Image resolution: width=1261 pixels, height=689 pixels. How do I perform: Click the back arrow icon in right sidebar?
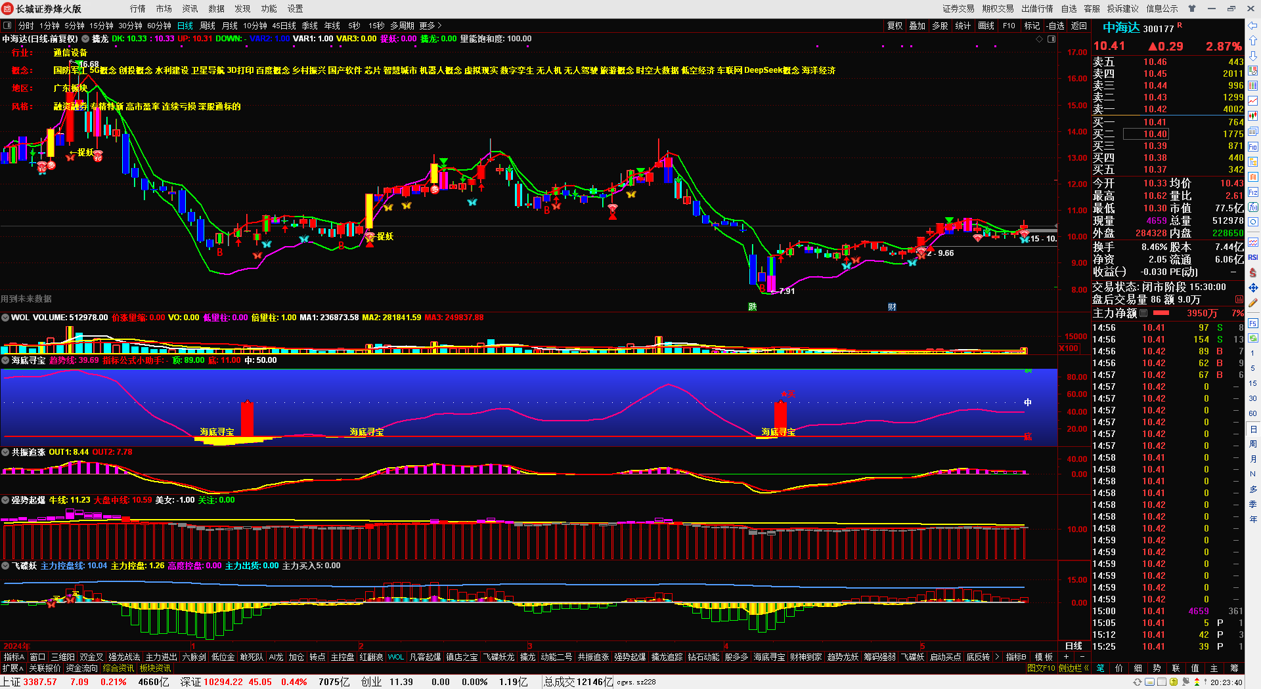coord(1253,26)
